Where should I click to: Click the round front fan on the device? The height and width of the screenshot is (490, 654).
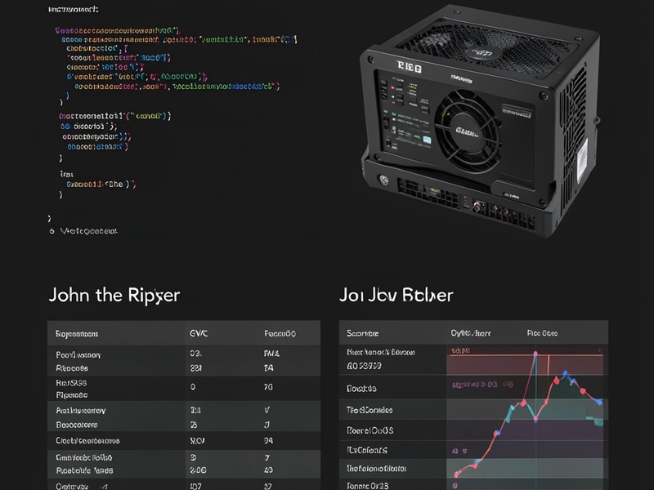pyautogui.click(x=468, y=131)
